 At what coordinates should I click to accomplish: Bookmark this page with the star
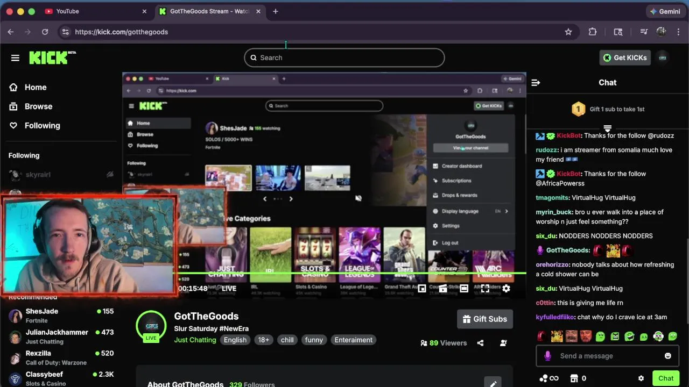coord(568,32)
